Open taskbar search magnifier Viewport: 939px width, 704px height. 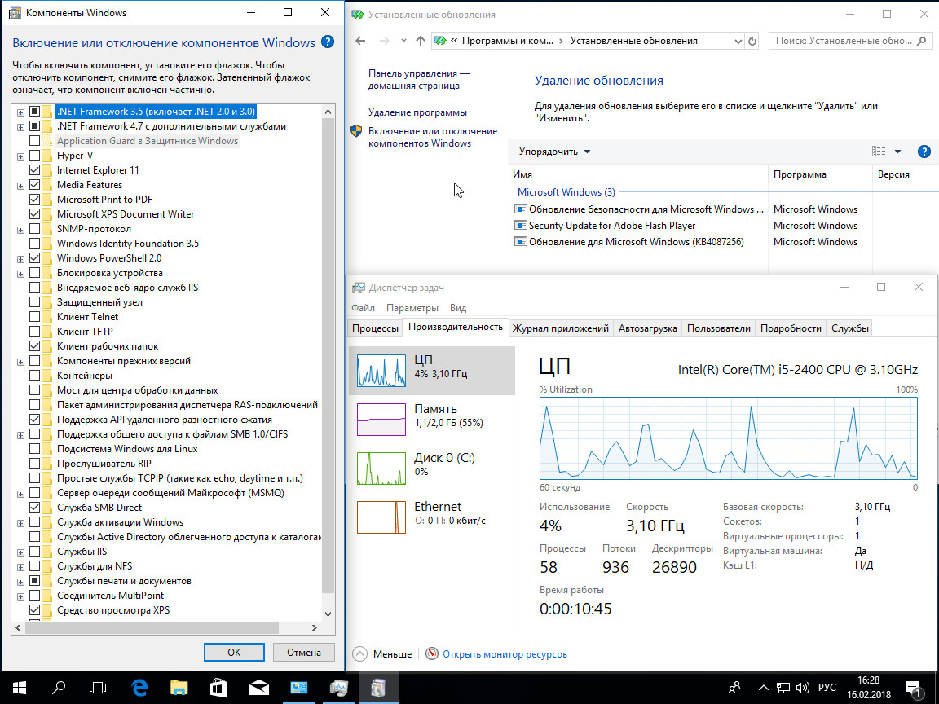pos(59,688)
